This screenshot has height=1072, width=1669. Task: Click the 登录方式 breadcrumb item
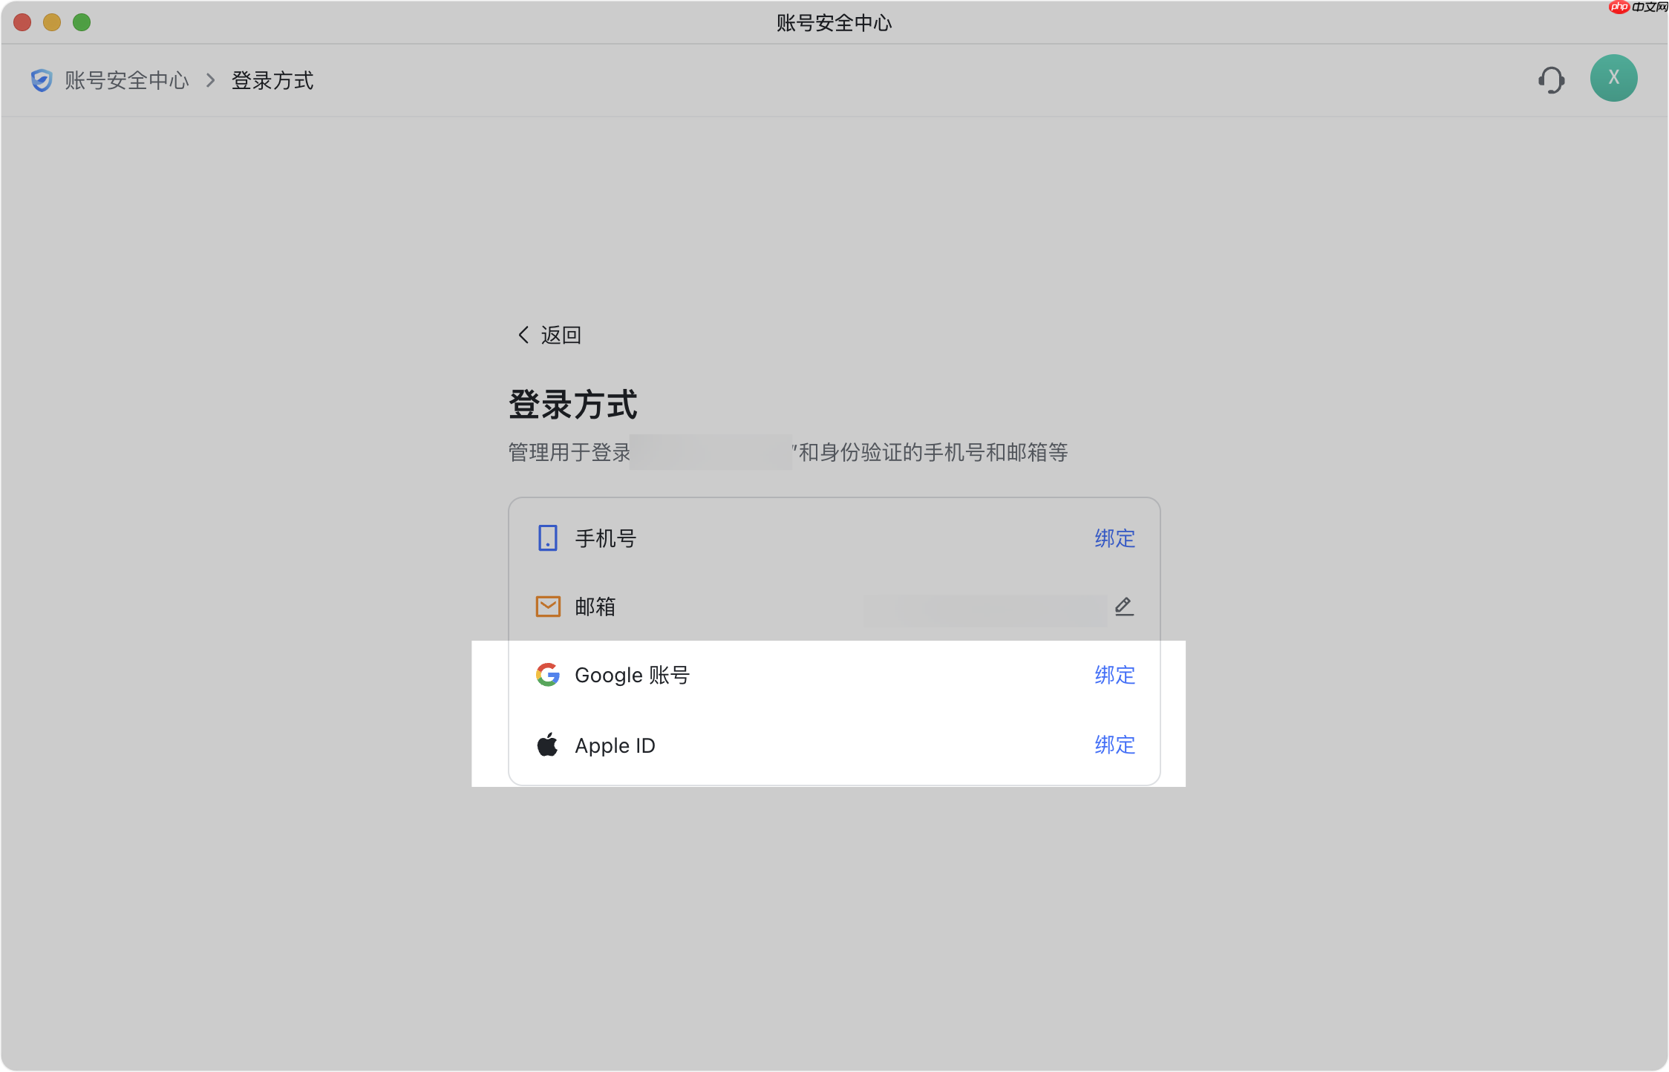272,80
